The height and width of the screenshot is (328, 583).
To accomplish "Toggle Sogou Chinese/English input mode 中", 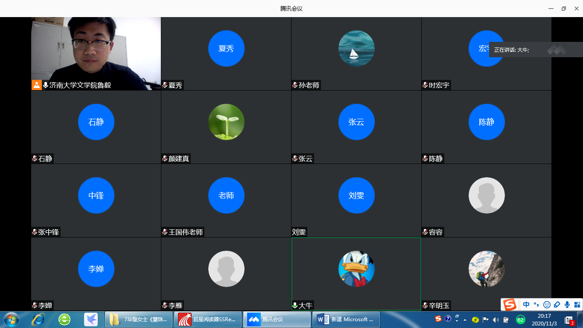I will (x=526, y=305).
